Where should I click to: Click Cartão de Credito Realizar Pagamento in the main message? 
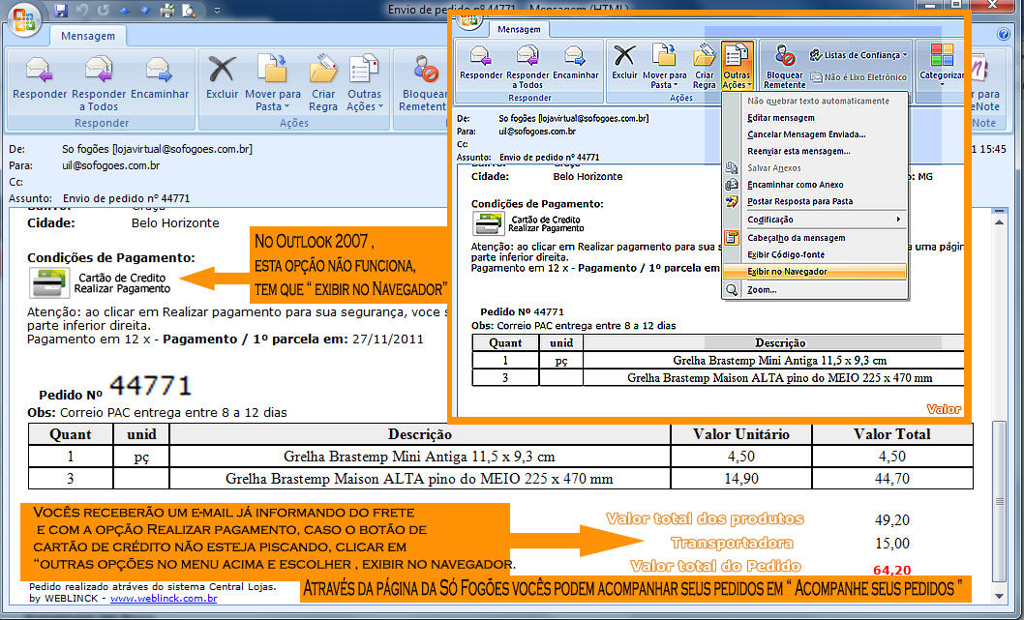122,283
